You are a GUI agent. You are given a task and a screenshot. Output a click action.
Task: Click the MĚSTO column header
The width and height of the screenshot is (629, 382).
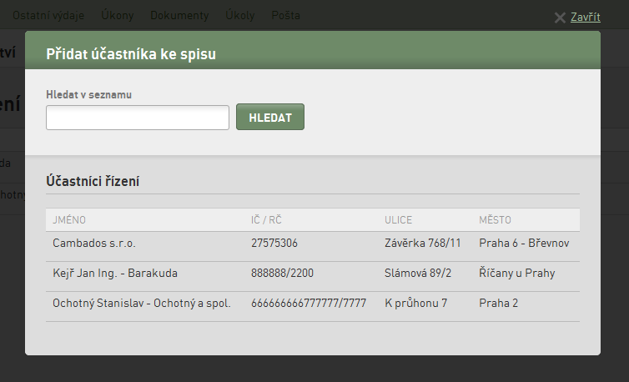click(x=495, y=220)
